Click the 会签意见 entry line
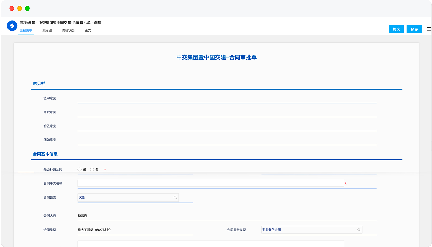This screenshot has height=247, width=432. (227, 126)
